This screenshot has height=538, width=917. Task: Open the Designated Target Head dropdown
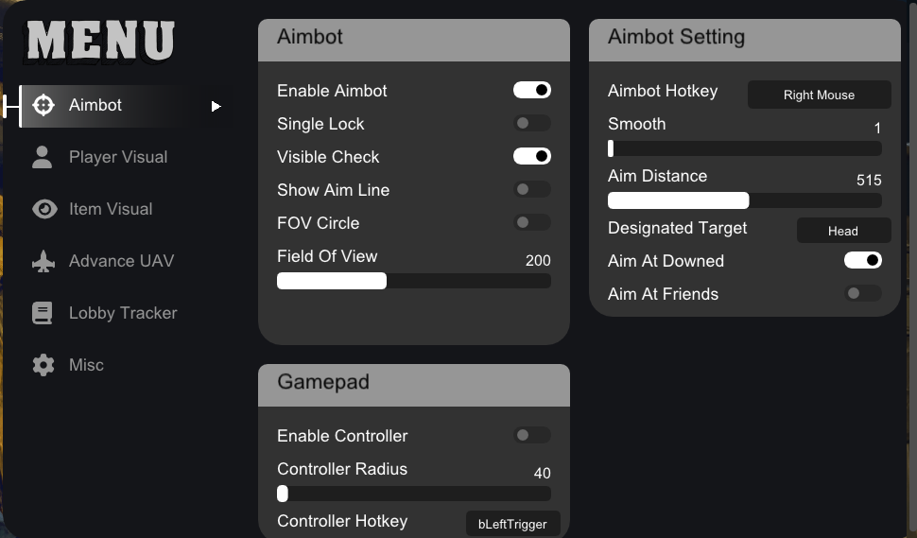pos(843,231)
